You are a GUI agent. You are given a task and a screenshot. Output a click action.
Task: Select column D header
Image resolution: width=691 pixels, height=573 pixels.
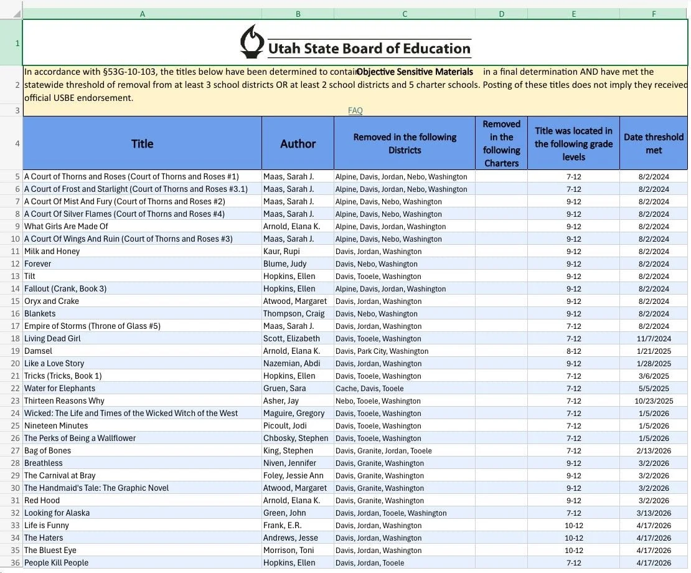pyautogui.click(x=502, y=14)
